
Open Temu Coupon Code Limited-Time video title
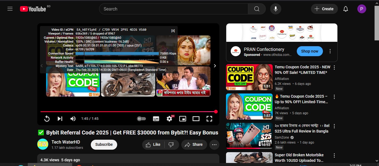coord(302,99)
